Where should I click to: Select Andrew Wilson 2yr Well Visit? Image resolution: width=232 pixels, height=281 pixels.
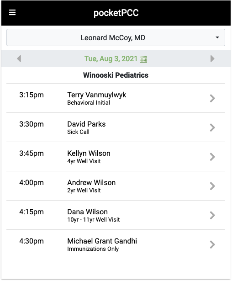click(x=116, y=186)
